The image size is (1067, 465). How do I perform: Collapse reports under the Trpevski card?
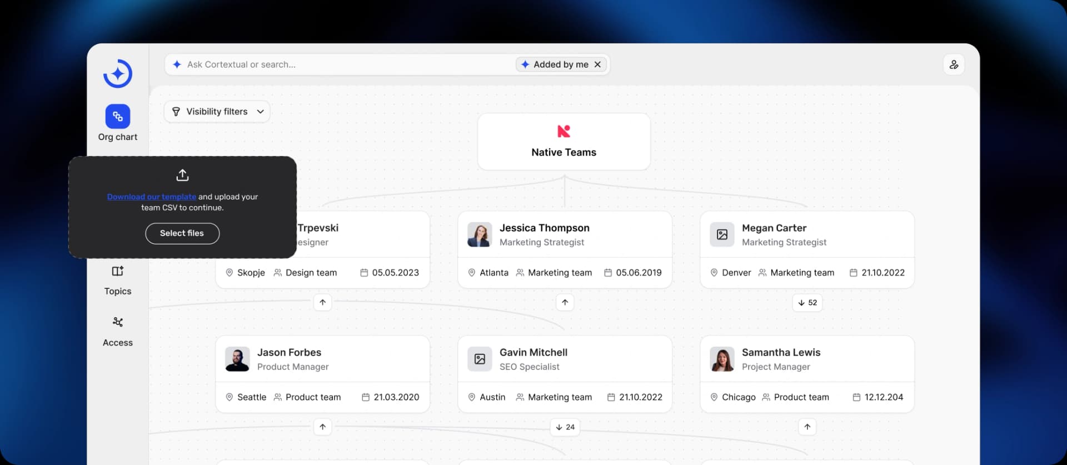[323, 302]
